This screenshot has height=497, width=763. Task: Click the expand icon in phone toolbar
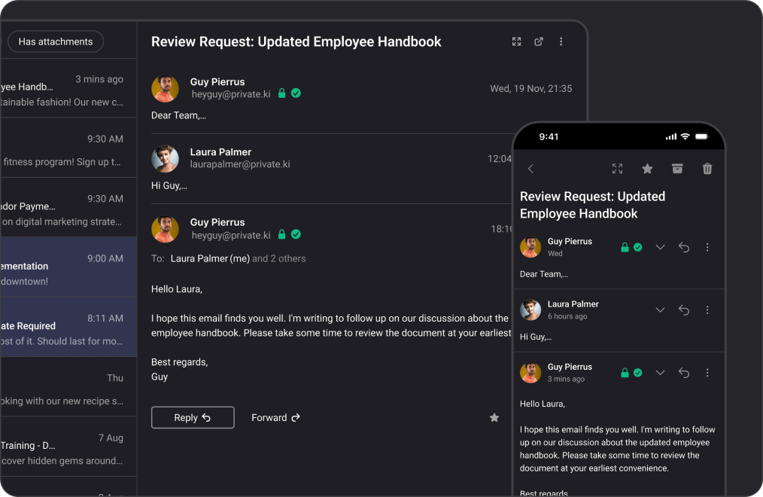[618, 169]
